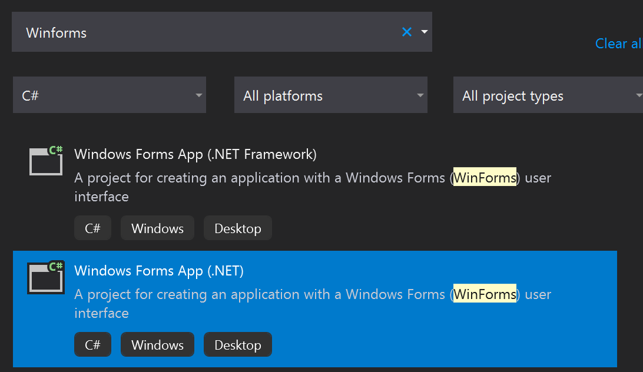Select the Windows Forms App (.NET Framework) template icon
Screen dimensions: 643x372
[45, 161]
